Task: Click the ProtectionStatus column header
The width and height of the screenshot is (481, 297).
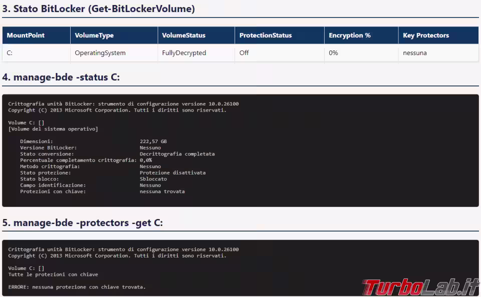Action: click(280, 35)
